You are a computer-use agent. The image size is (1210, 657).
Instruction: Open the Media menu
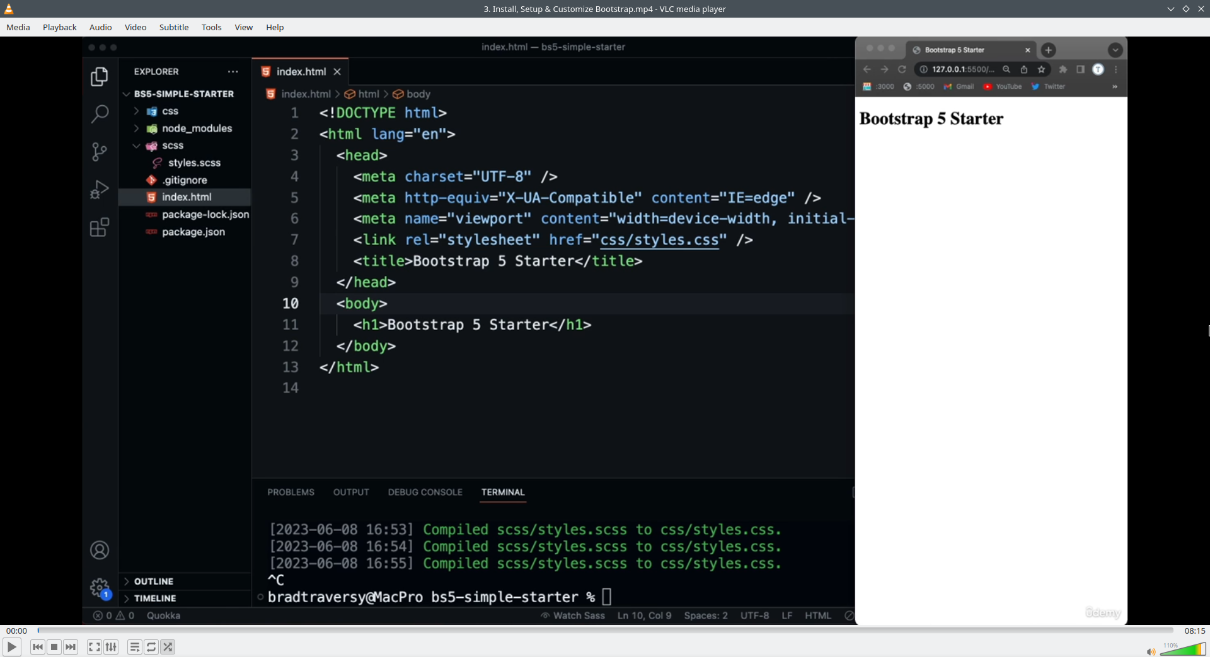[x=18, y=27]
